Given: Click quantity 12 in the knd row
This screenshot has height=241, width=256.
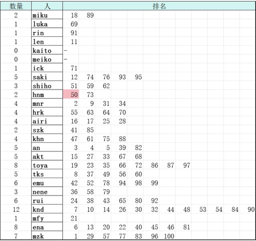Looking at the screenshot, I should pyautogui.click(x=16, y=209).
